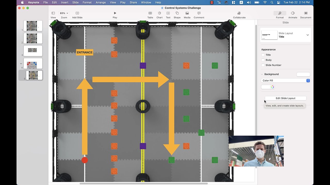Open the Window menu
330x185 pixels.
pos(146,3)
